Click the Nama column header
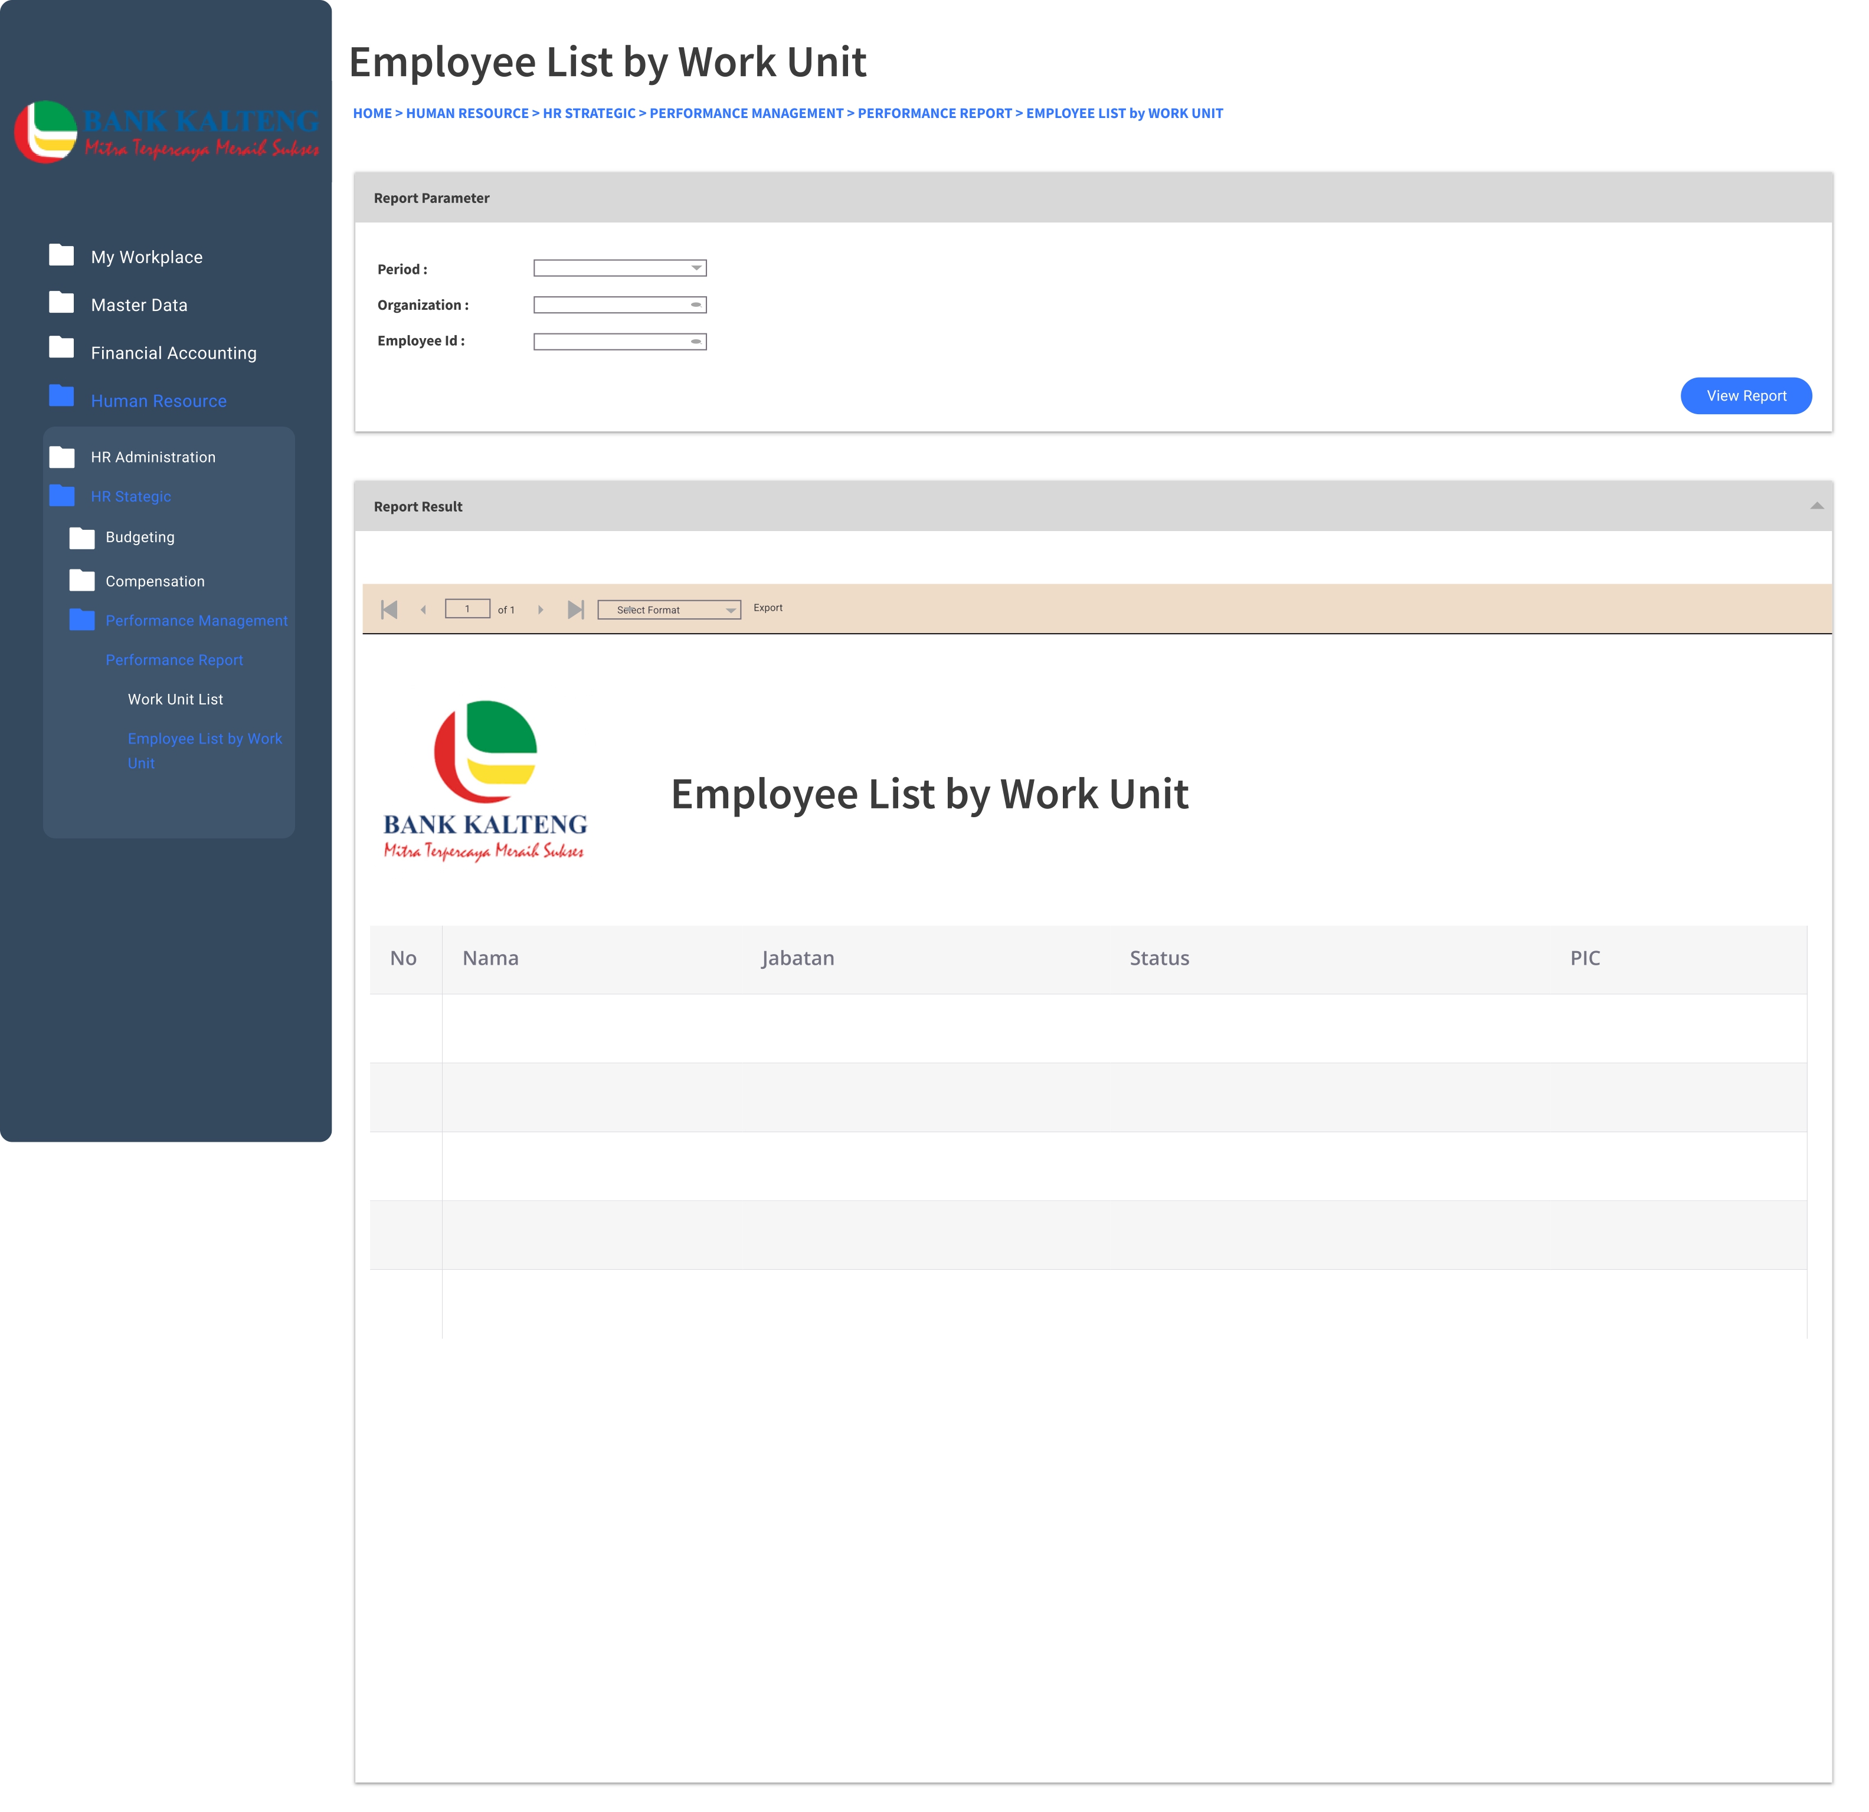Screen dimensions: 1869x1812 [490, 958]
